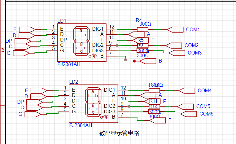Click the COM2 net label
The height and width of the screenshot is (144, 236).
(191, 45)
